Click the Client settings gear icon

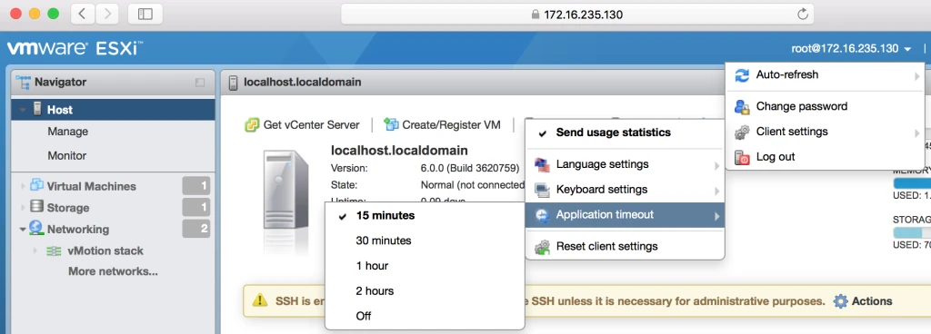click(742, 133)
